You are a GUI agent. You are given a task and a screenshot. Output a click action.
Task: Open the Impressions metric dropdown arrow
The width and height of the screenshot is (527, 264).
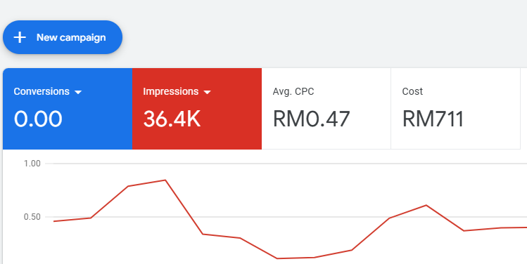[208, 92]
